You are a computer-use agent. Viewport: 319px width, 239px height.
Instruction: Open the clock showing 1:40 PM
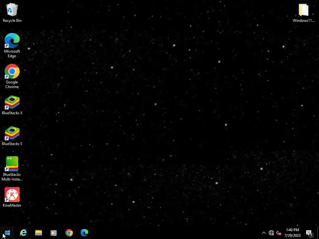click(x=292, y=233)
